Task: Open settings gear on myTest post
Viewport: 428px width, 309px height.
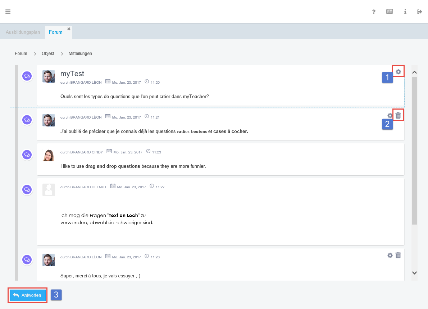Action: (398, 72)
